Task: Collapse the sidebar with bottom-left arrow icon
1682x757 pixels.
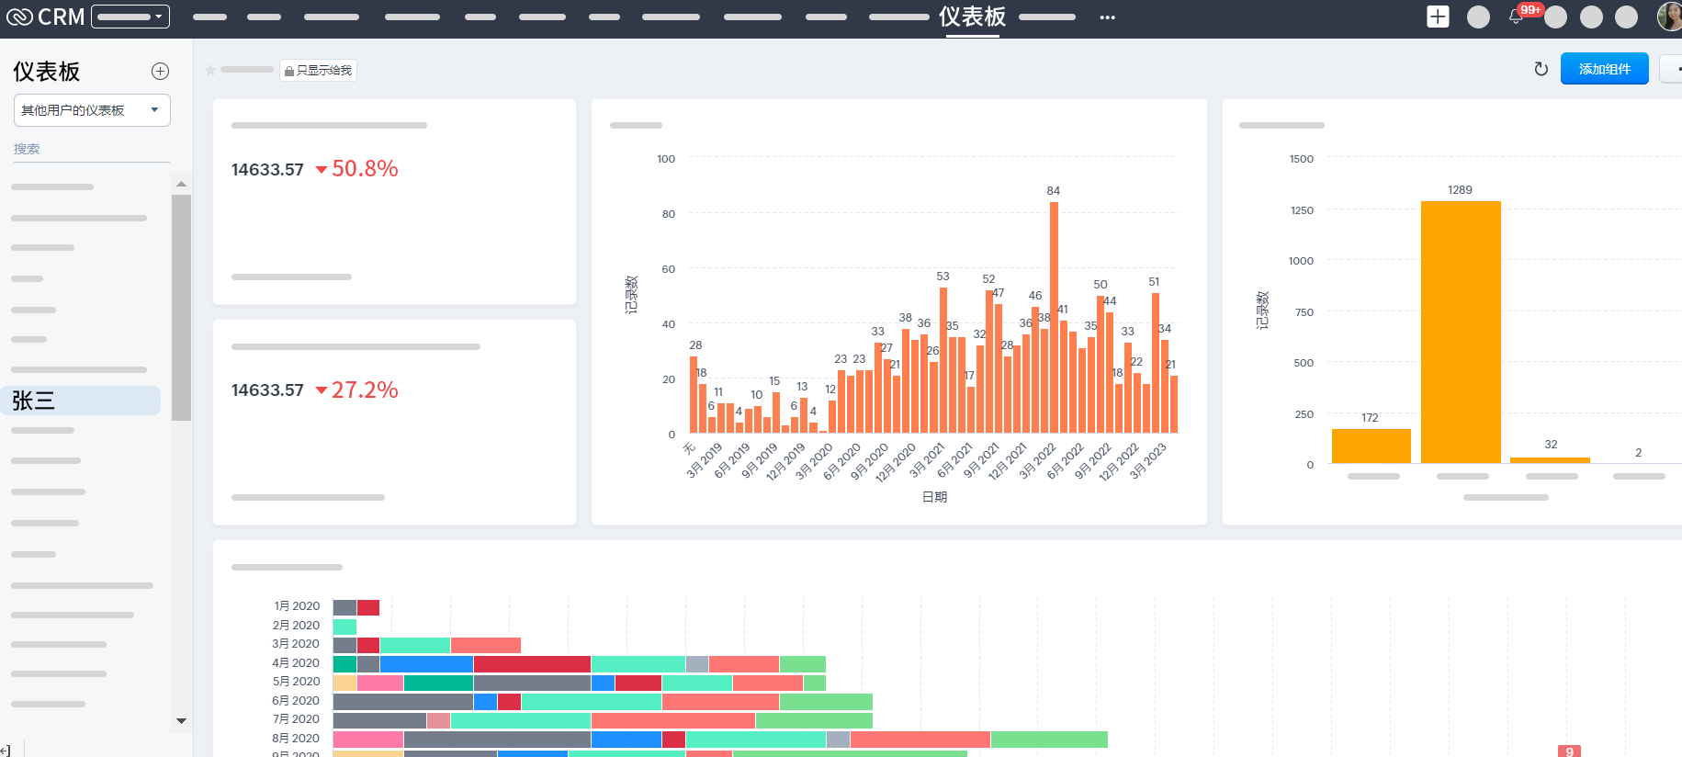Action: coord(6,751)
